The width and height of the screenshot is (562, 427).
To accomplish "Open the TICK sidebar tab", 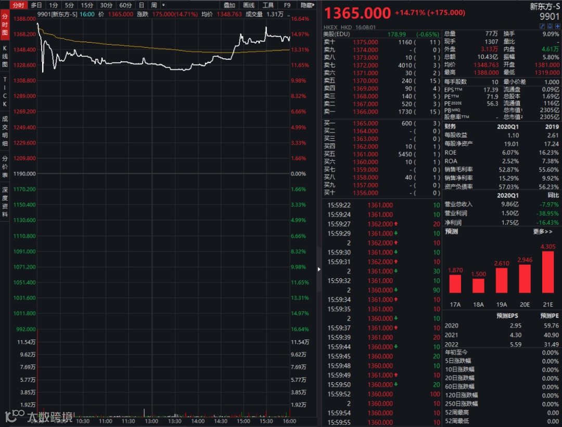I will pyautogui.click(x=5, y=92).
